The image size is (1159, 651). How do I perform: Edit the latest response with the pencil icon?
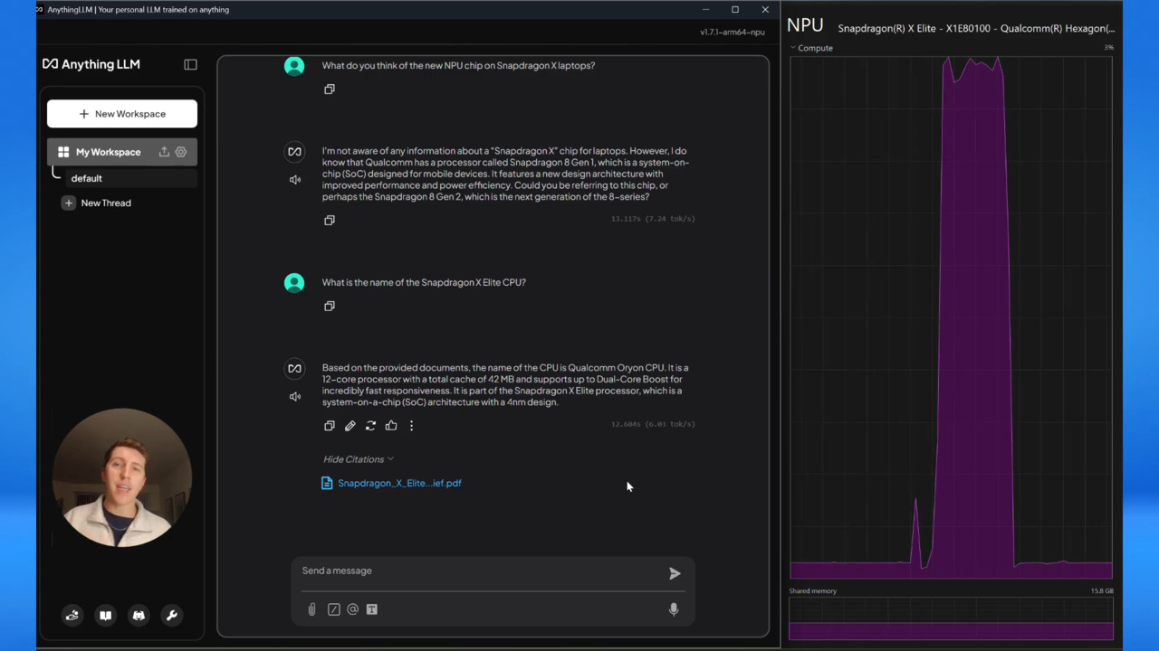pos(350,426)
